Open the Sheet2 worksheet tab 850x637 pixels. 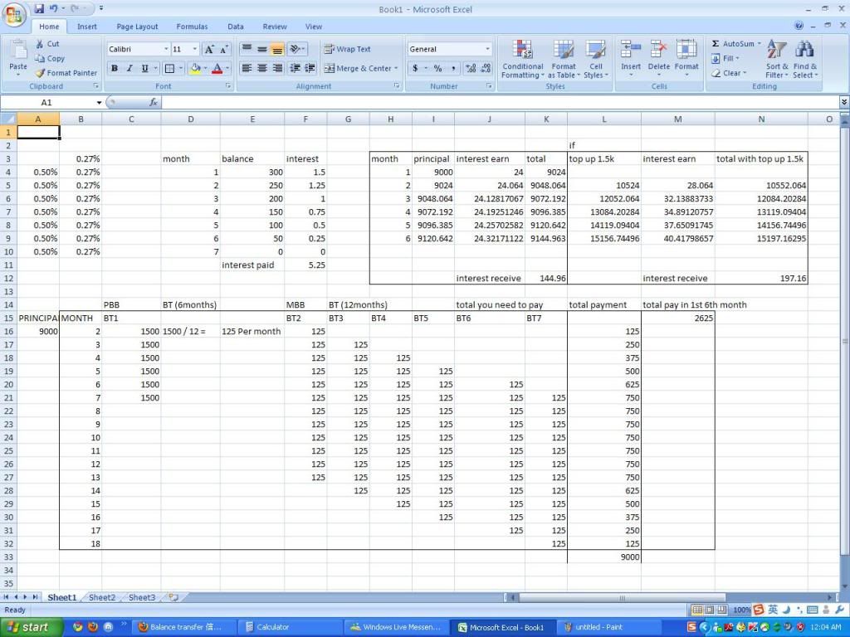pyautogui.click(x=102, y=597)
